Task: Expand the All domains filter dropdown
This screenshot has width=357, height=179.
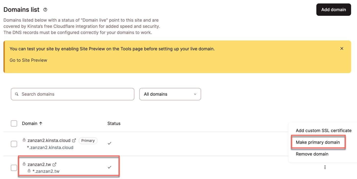Action: [x=170, y=94]
